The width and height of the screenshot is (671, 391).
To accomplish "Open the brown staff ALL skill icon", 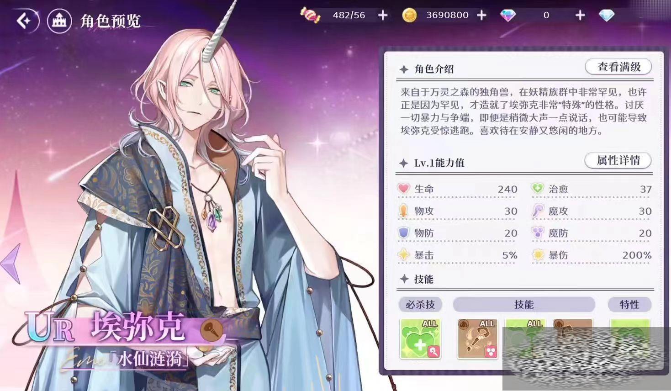I will [477, 339].
